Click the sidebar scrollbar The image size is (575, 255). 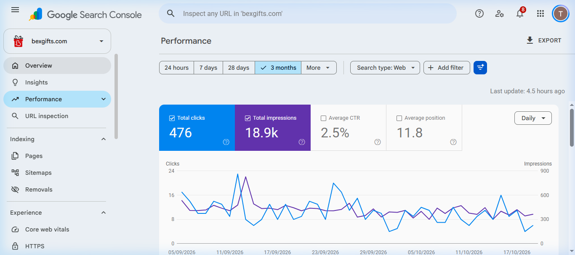(116, 96)
